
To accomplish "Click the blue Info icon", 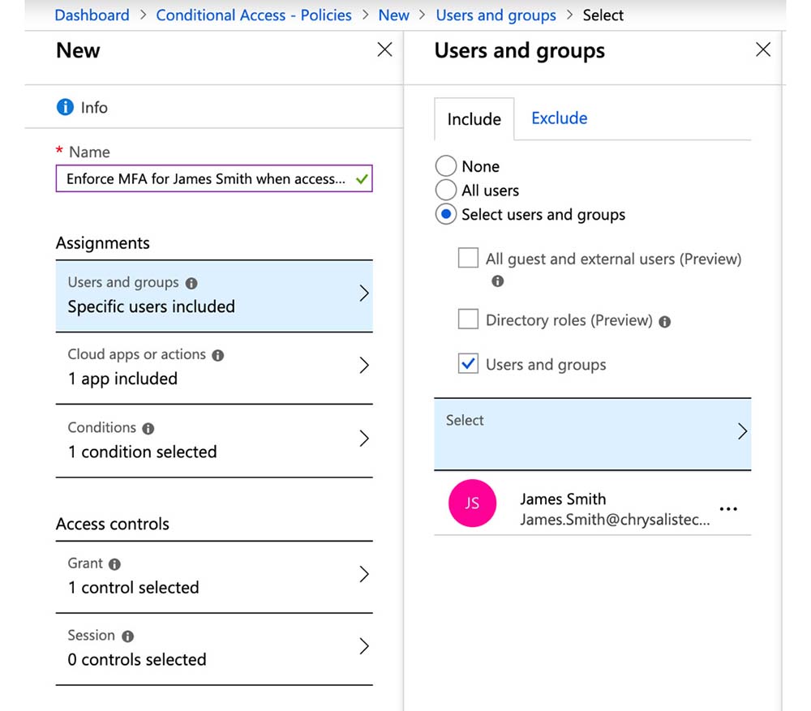I will (x=65, y=107).
